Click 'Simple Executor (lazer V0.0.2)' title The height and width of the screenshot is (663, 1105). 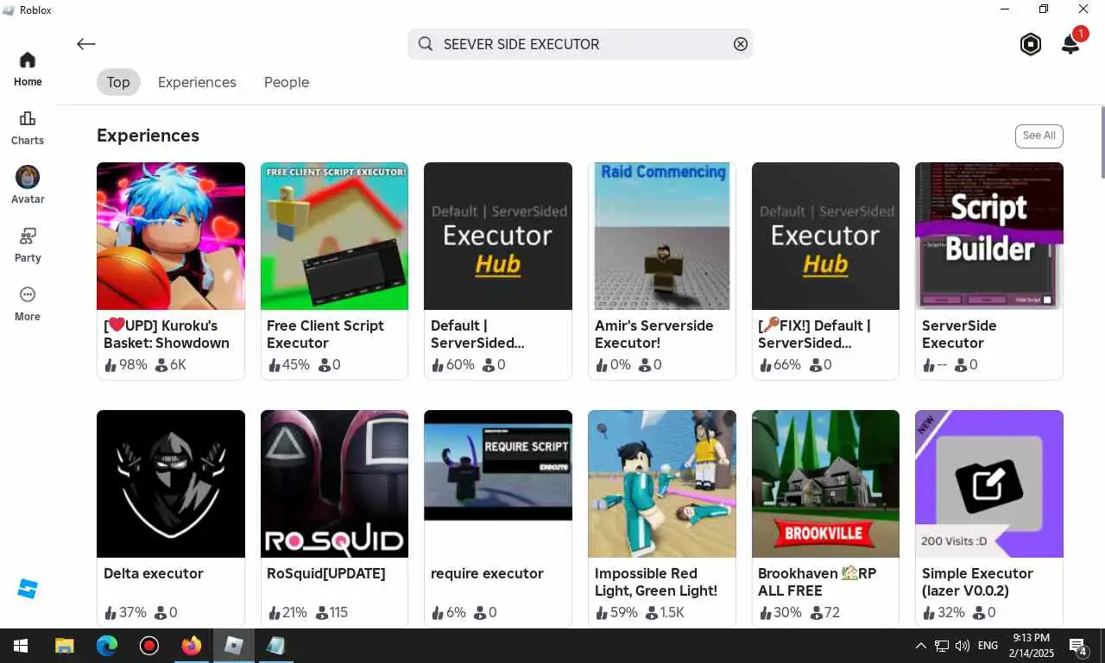coord(977,582)
